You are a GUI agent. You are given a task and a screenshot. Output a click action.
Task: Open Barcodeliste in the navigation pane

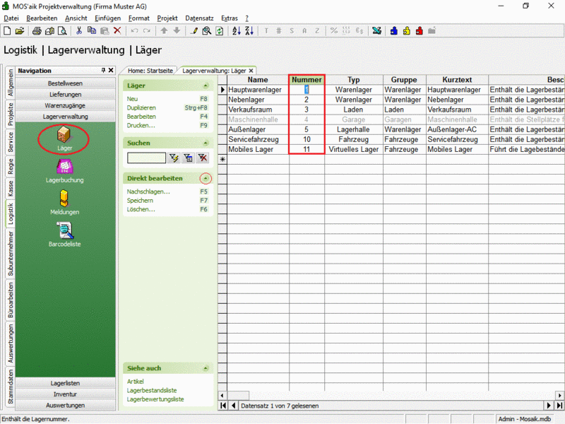64,235
